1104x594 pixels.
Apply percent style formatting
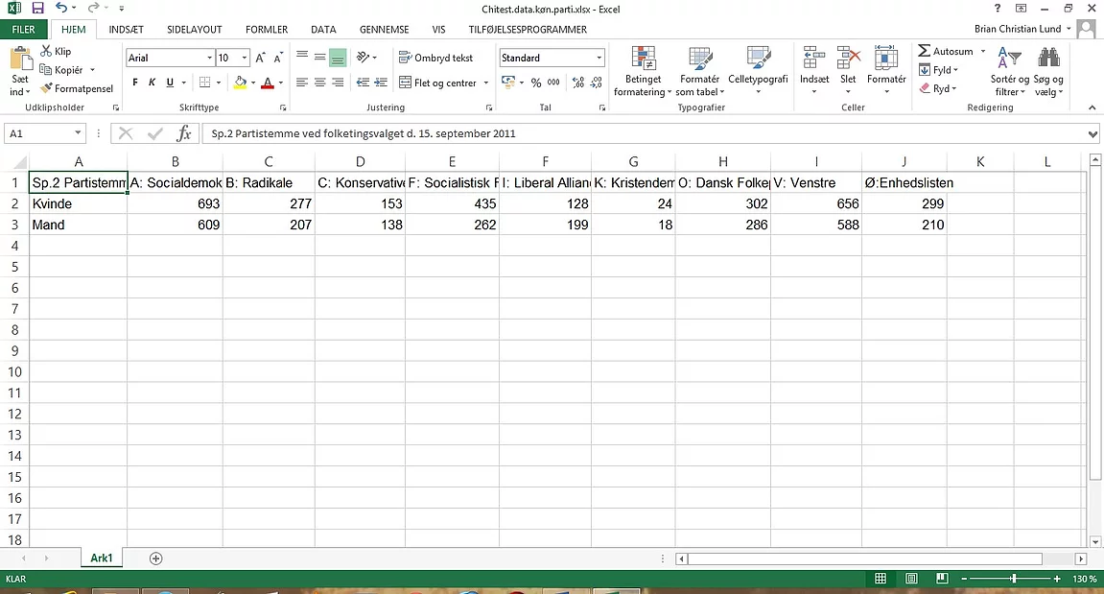point(536,83)
